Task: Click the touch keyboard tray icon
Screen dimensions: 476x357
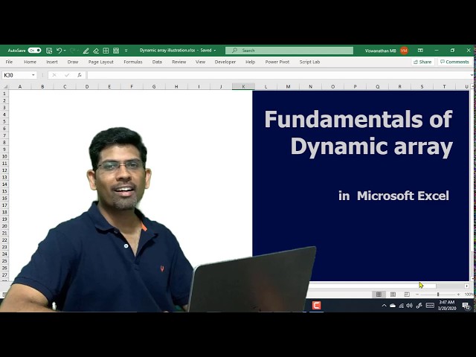Action: coord(430,306)
